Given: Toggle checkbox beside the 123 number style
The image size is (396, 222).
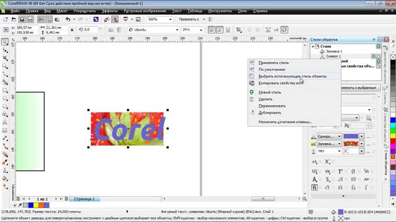Looking at the screenshot, I should (x=320, y=171).
